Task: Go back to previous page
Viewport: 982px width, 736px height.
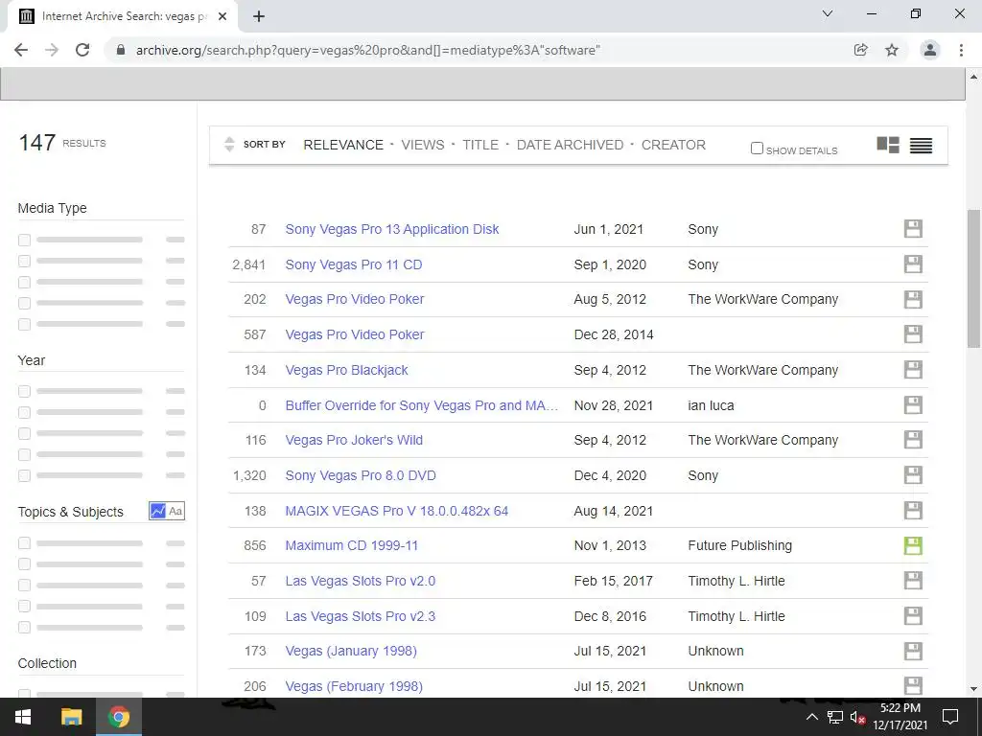Action: [x=21, y=50]
